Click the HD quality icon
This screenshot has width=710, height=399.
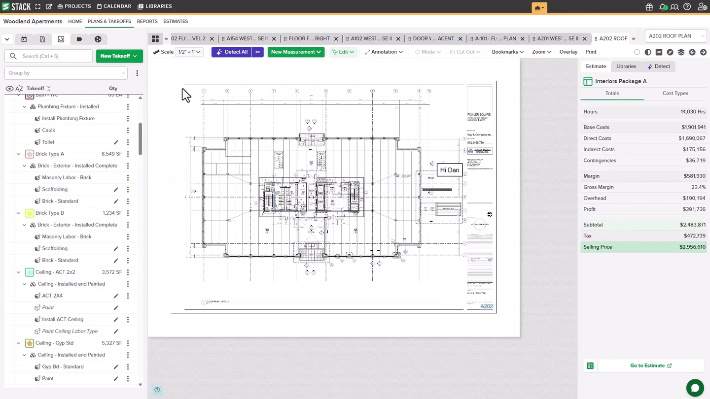click(x=659, y=52)
